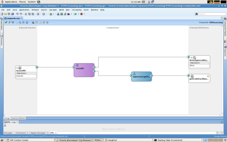This screenshot has width=227, height=142.
Task: Open the Navigate menu
Action: pyautogui.click(x=53, y=10)
